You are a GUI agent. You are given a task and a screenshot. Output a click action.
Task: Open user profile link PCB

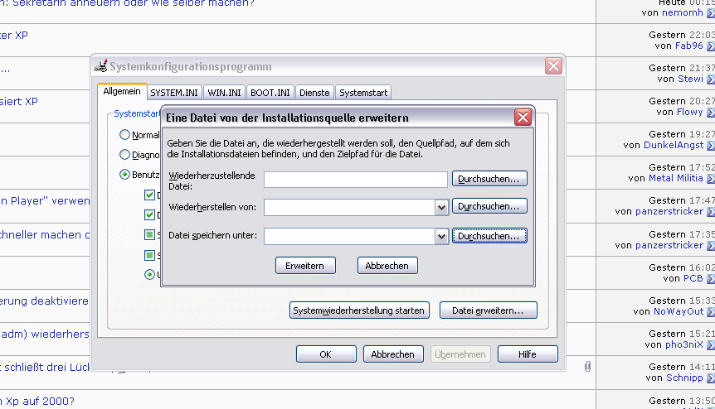tap(693, 278)
